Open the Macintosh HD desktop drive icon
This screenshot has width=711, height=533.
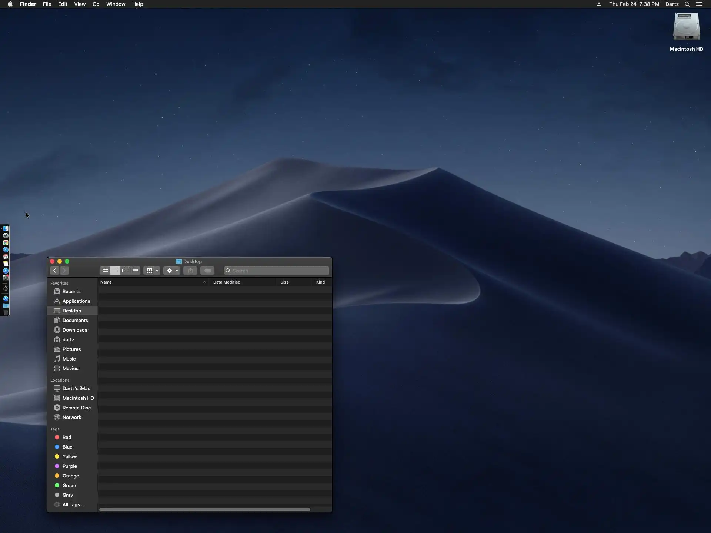click(686, 27)
